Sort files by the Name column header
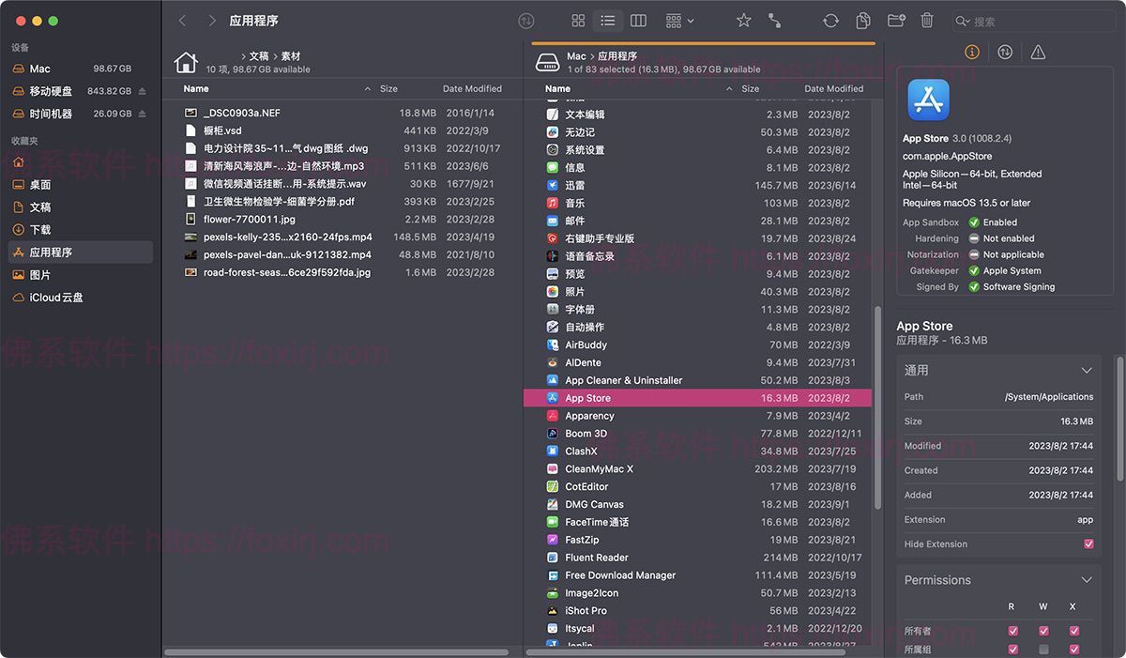This screenshot has height=658, width=1126. tap(194, 88)
